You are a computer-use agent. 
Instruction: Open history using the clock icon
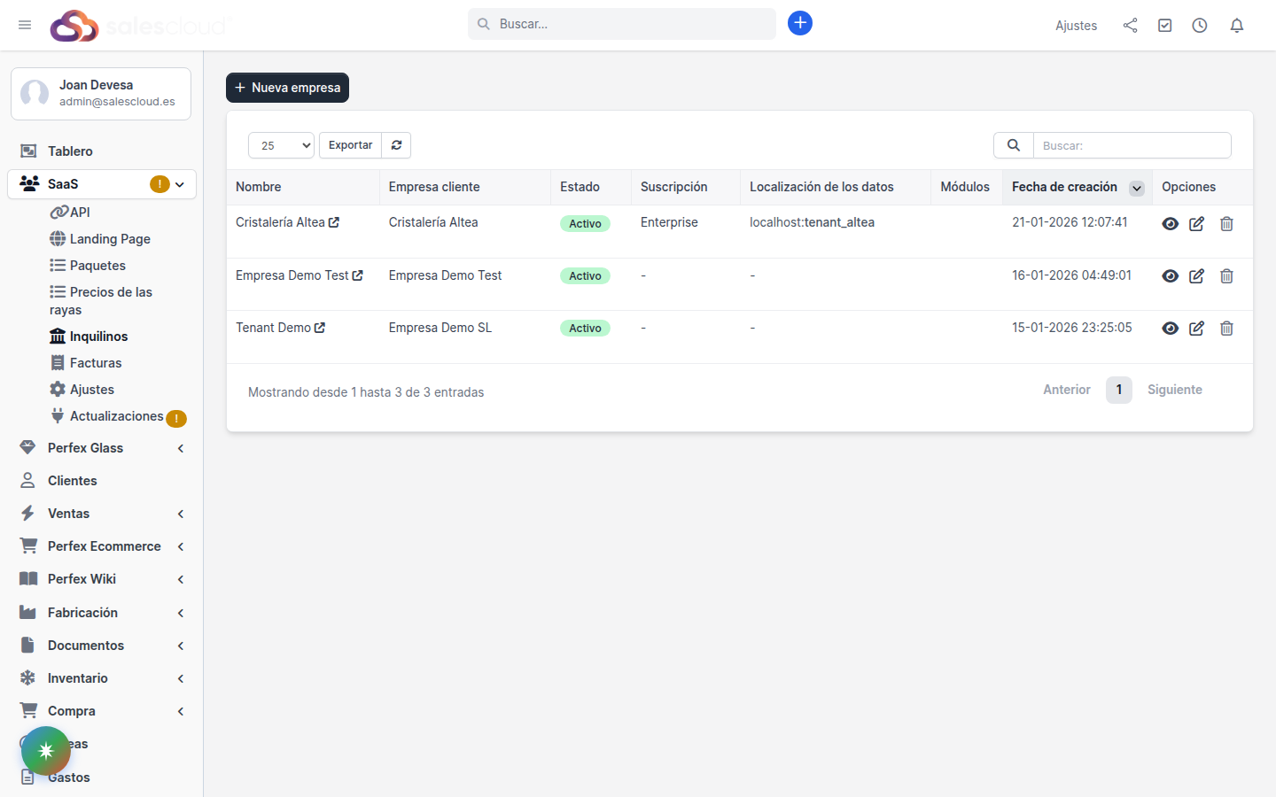[x=1199, y=25]
